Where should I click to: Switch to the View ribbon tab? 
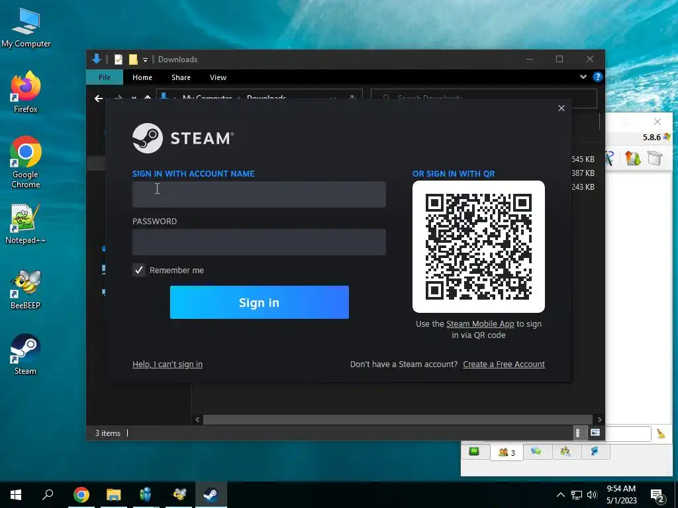[x=218, y=77]
